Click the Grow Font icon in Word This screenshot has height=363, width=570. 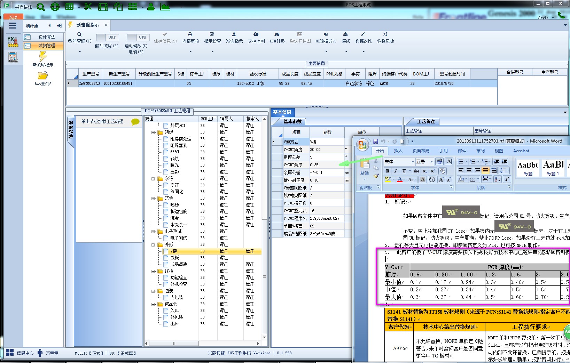click(x=441, y=179)
